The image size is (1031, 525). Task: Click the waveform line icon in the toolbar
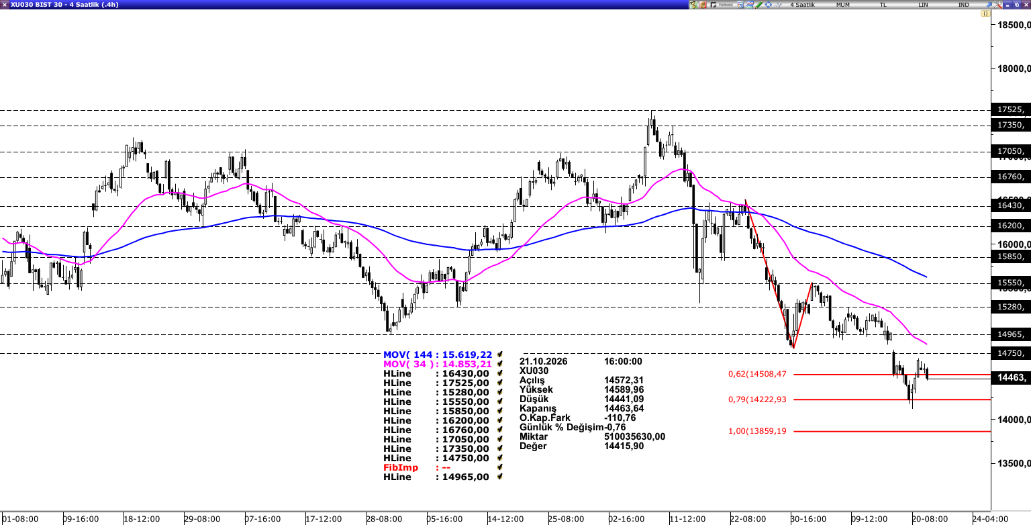coord(777,5)
